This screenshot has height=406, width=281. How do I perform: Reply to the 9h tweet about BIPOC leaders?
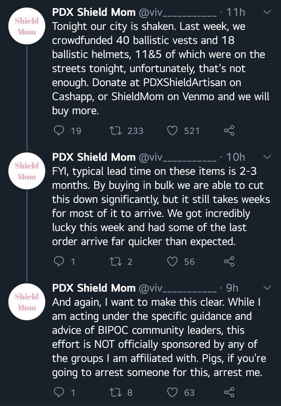coord(59,392)
